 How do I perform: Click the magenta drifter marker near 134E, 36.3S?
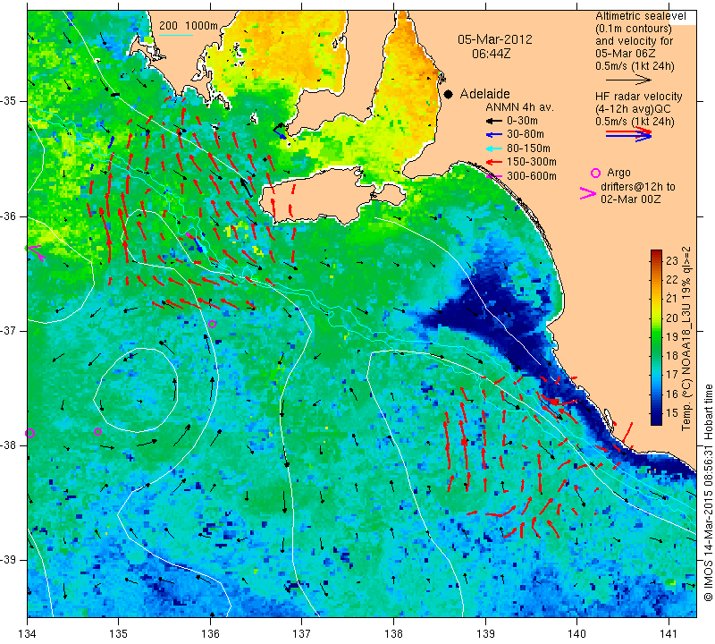(x=36, y=252)
